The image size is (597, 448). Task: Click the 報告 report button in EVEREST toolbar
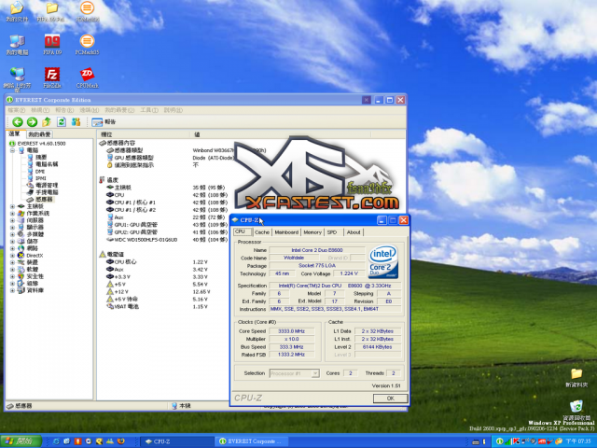point(104,122)
